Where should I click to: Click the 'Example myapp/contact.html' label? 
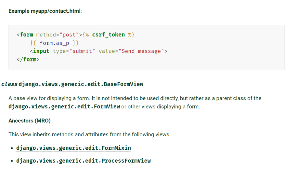45,11
